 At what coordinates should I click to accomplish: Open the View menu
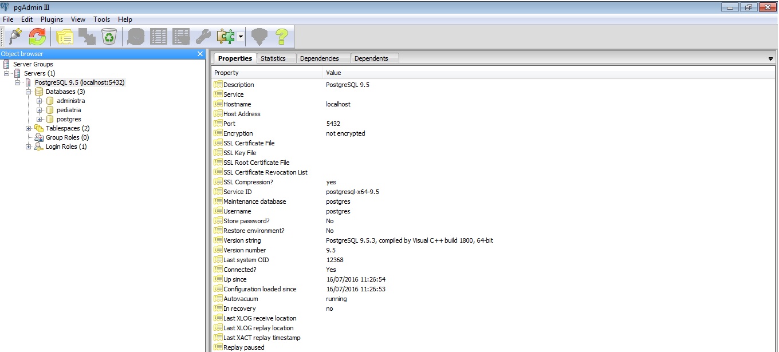(x=78, y=19)
